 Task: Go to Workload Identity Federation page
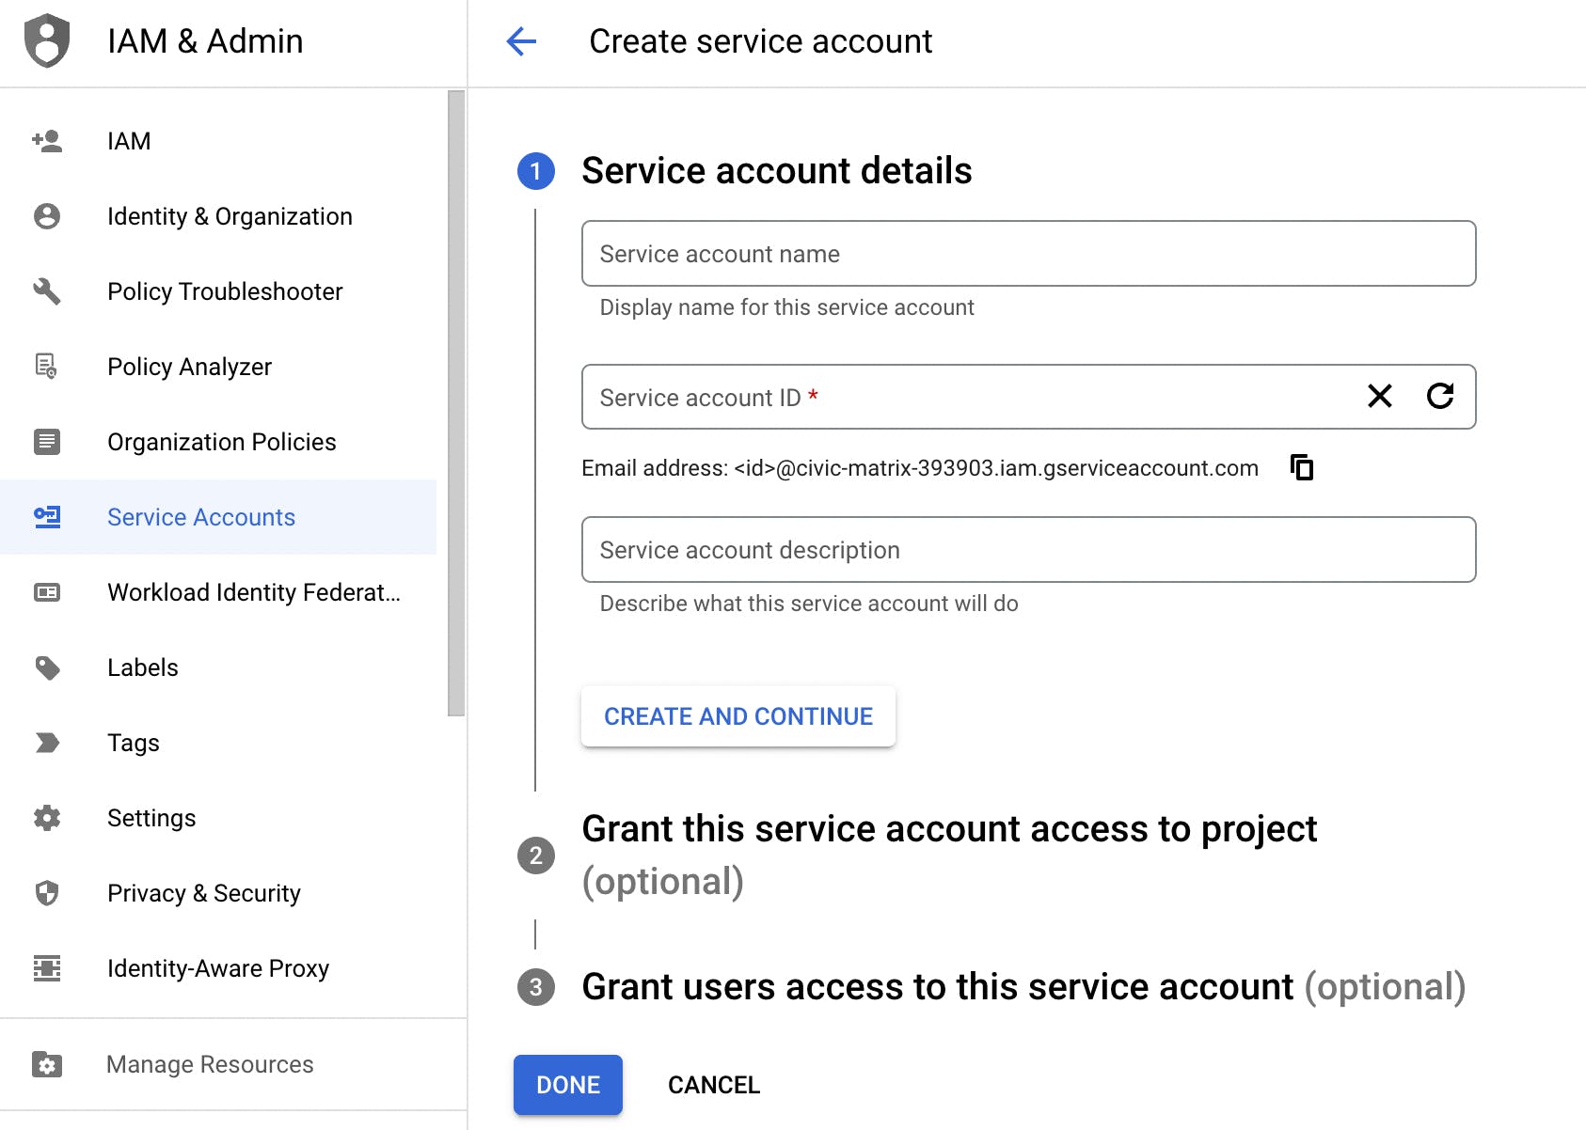click(x=253, y=592)
